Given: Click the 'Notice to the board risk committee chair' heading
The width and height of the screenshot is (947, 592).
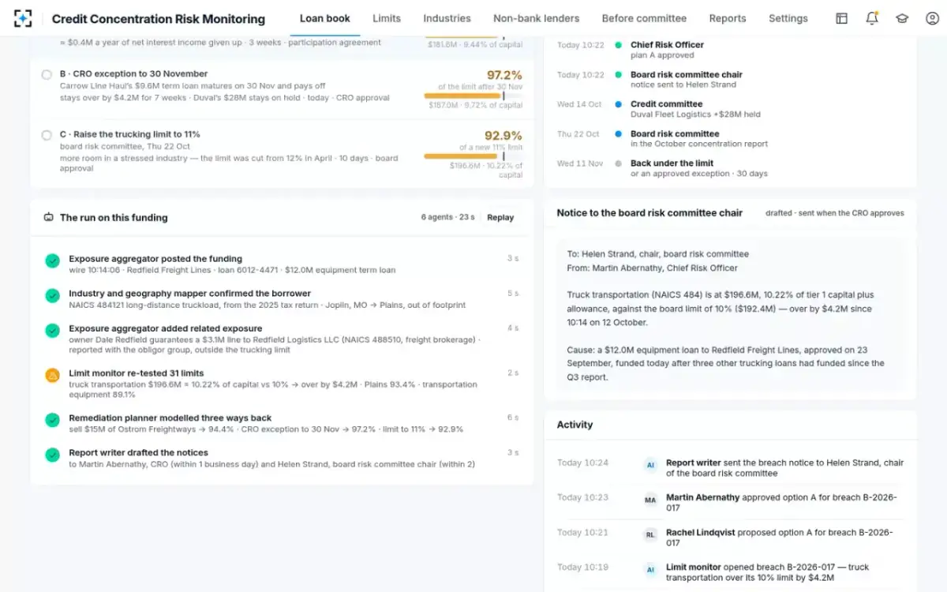Looking at the screenshot, I should click(x=649, y=213).
